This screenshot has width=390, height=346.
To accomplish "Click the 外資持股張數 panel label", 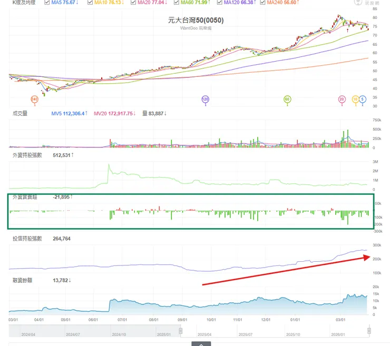I will [x=27, y=155].
